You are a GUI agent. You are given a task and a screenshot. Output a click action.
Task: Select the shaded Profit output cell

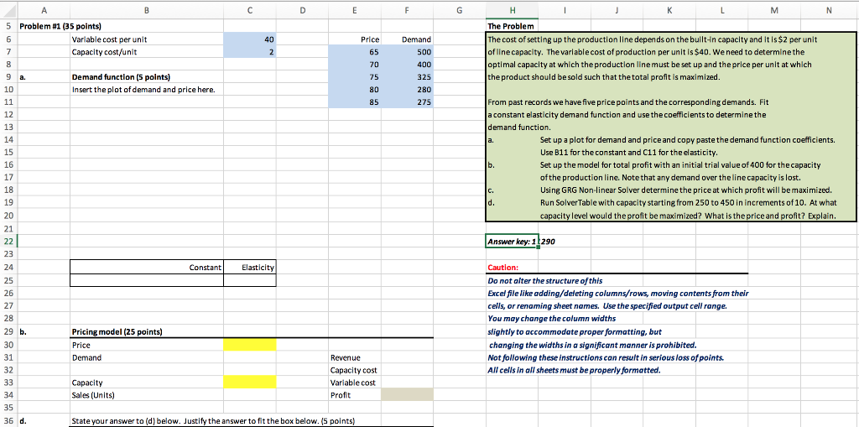point(407,394)
